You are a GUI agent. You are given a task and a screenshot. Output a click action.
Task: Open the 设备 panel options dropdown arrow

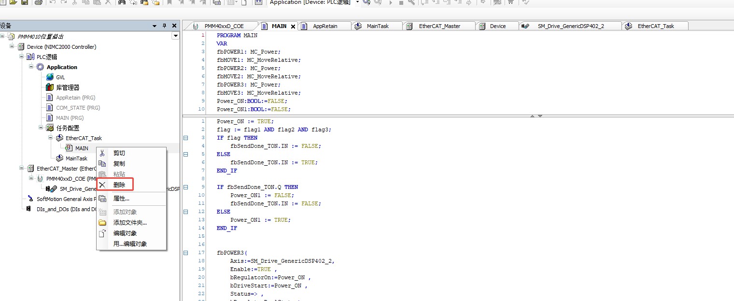[x=155, y=26]
